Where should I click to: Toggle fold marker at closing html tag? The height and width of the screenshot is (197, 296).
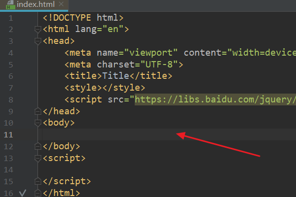click(x=38, y=193)
